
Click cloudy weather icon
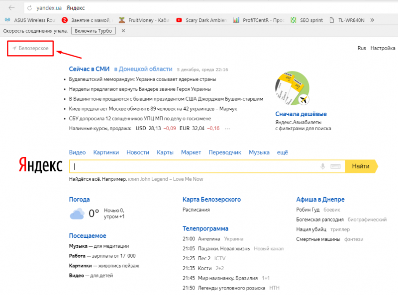pos(77,214)
